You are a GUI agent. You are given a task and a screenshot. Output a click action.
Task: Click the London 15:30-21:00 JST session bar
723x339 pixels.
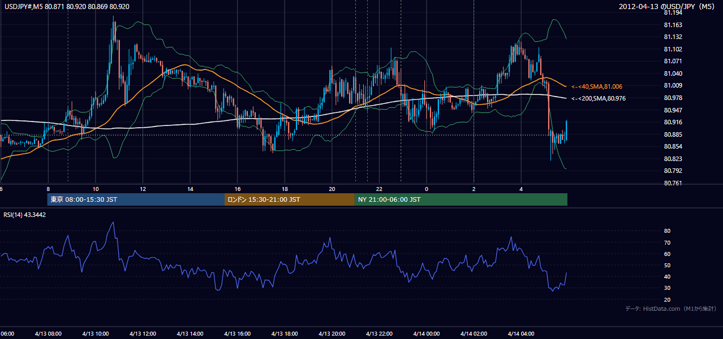290,199
